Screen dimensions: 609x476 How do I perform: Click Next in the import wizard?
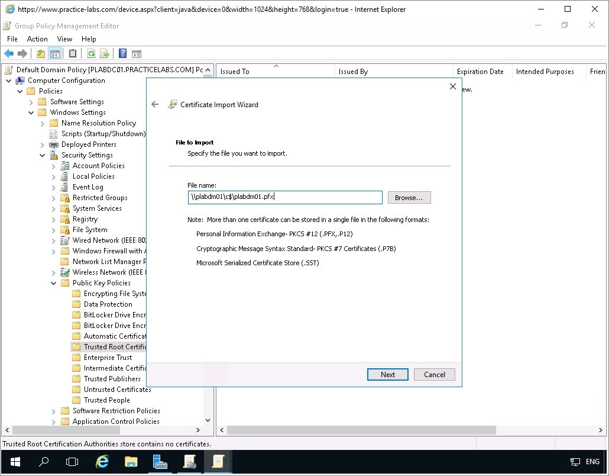point(387,374)
